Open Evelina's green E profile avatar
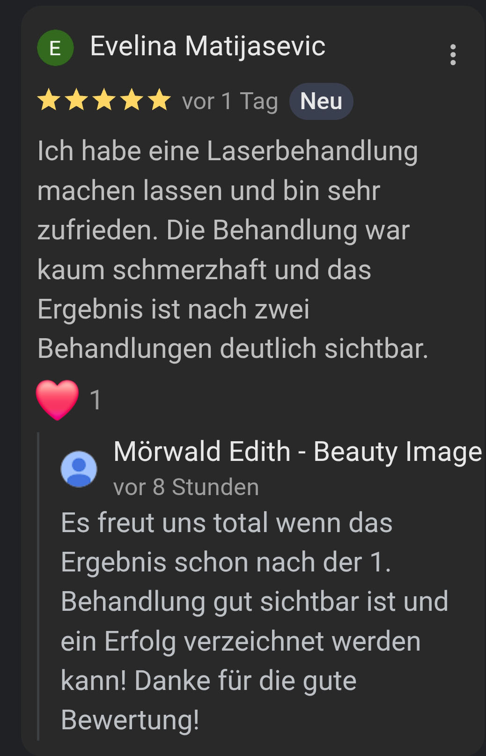 click(x=55, y=48)
